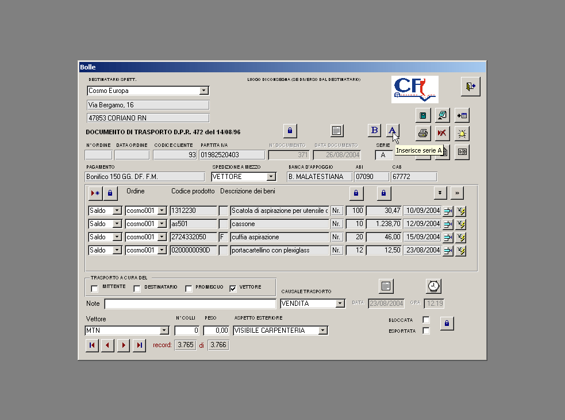
Task: Click the Nr. button on the cassone row
Action: coord(336,224)
